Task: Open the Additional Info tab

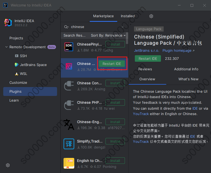Action: point(186,69)
